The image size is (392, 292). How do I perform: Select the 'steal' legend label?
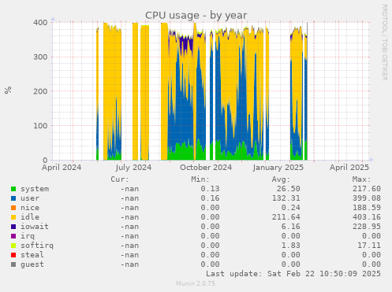pyautogui.click(x=32, y=255)
